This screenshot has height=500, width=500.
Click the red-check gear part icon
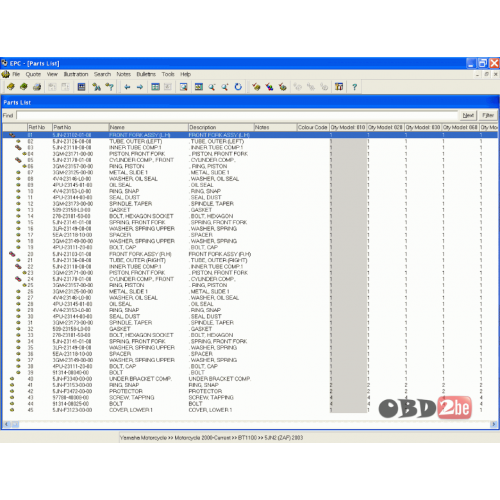pos(282,87)
